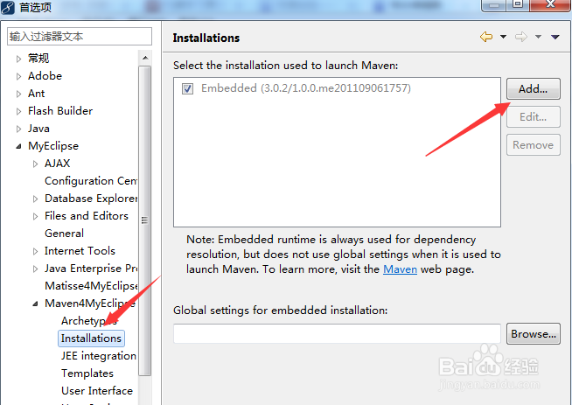This screenshot has width=572, height=405.
Task: Open the Maven web page link
Action: pyautogui.click(x=400, y=269)
